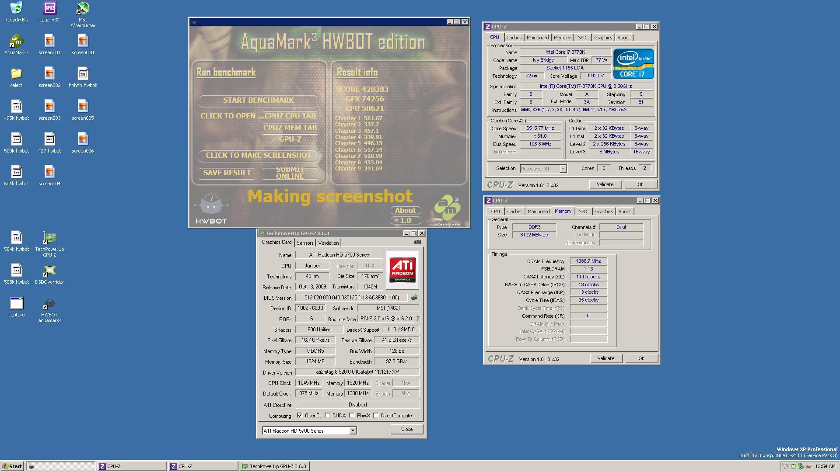This screenshot has width=840, height=472.
Task: Launch TechPowerUp GPU-Z desktop shortcut
Action: pos(49,244)
